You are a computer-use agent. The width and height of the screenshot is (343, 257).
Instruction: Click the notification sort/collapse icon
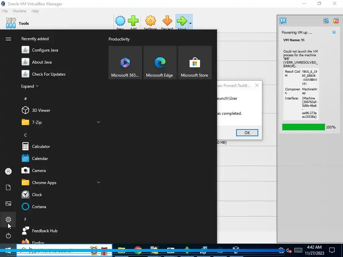326,21
